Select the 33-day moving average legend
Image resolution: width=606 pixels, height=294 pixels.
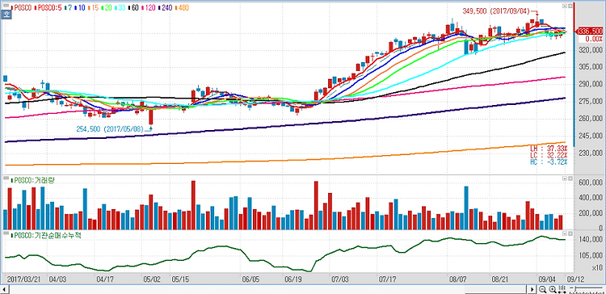click(x=120, y=8)
